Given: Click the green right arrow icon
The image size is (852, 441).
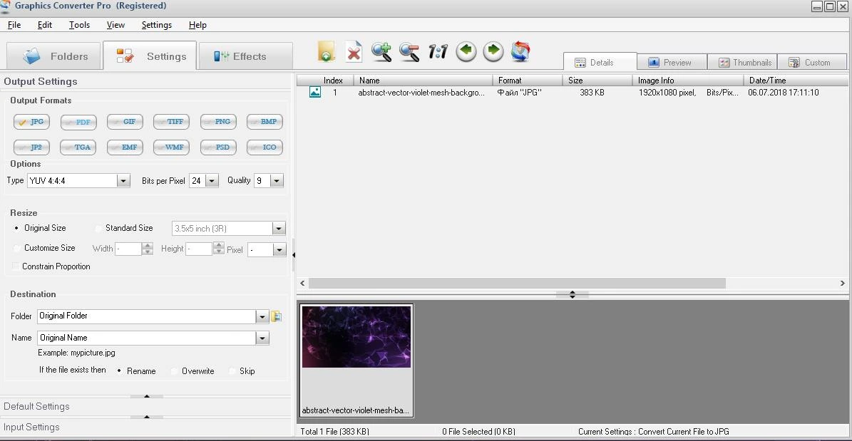Looking at the screenshot, I should [493, 51].
